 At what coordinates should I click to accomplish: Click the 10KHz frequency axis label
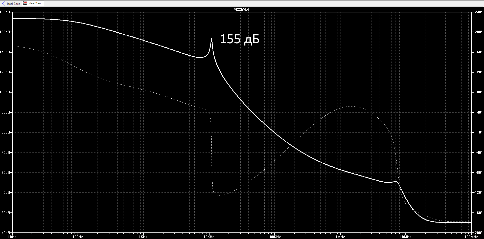click(x=209, y=237)
